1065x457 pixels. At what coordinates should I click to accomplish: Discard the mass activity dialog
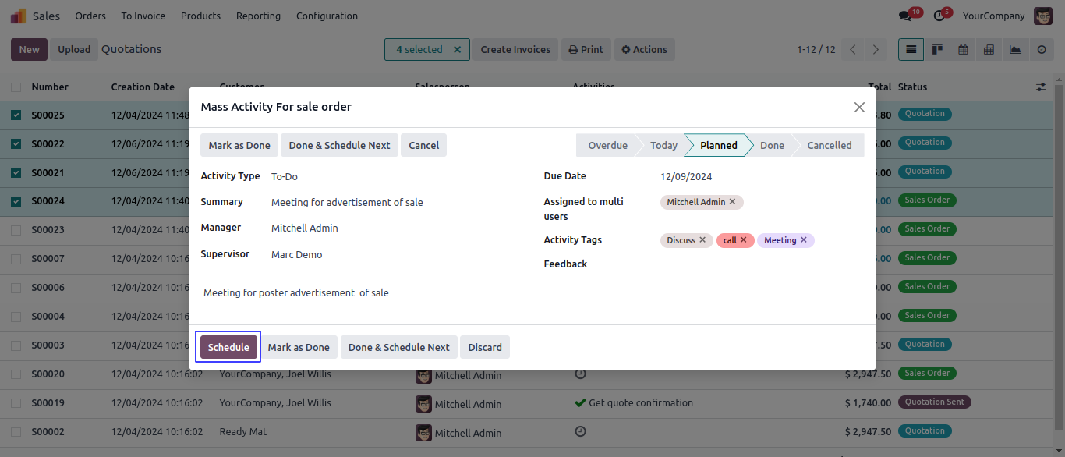pyautogui.click(x=485, y=347)
